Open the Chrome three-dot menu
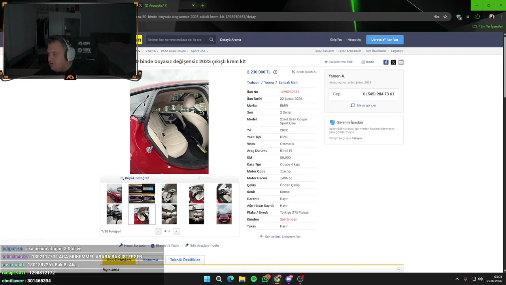 [x=501, y=17]
